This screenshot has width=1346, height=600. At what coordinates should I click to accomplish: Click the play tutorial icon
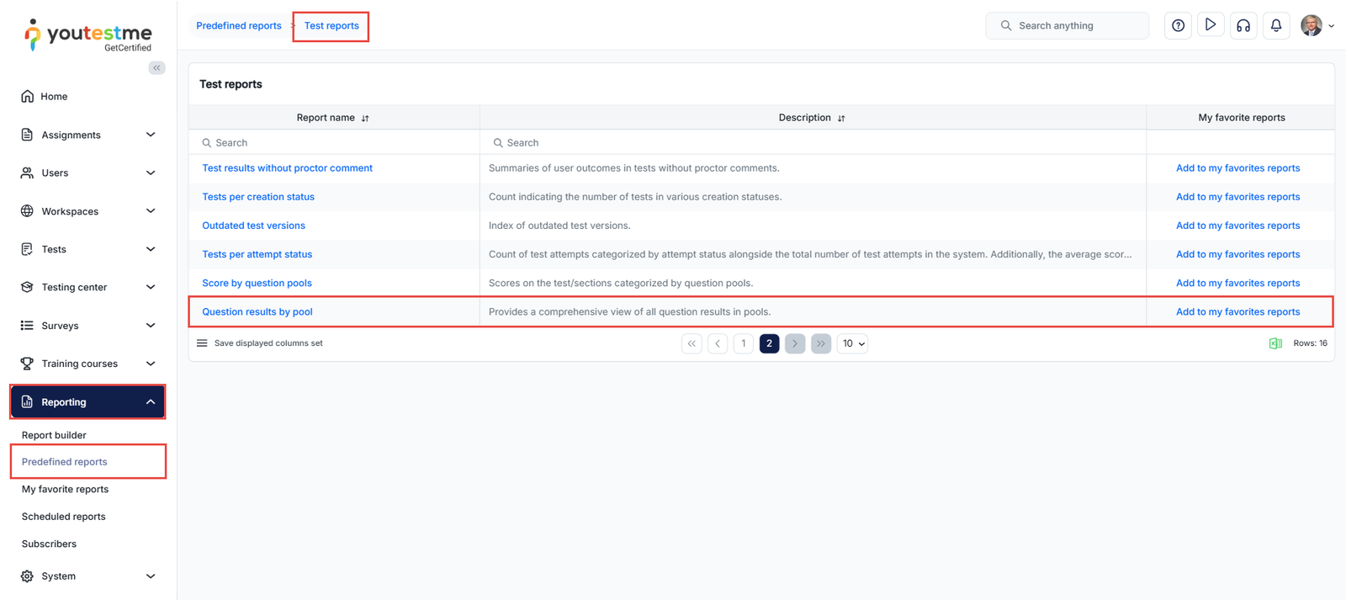click(1210, 25)
